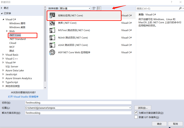
Task: Select ASP.NET Core Web 应用程序 text
Action: [74, 52]
